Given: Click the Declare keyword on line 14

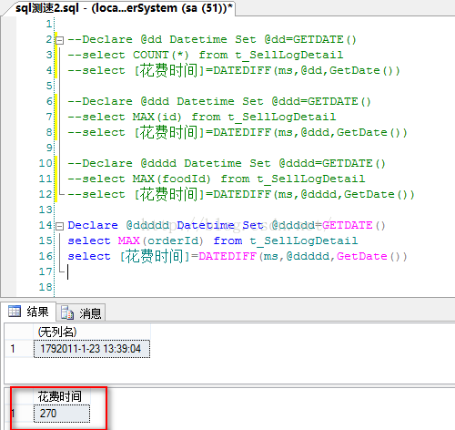Looking at the screenshot, I should point(93,225).
